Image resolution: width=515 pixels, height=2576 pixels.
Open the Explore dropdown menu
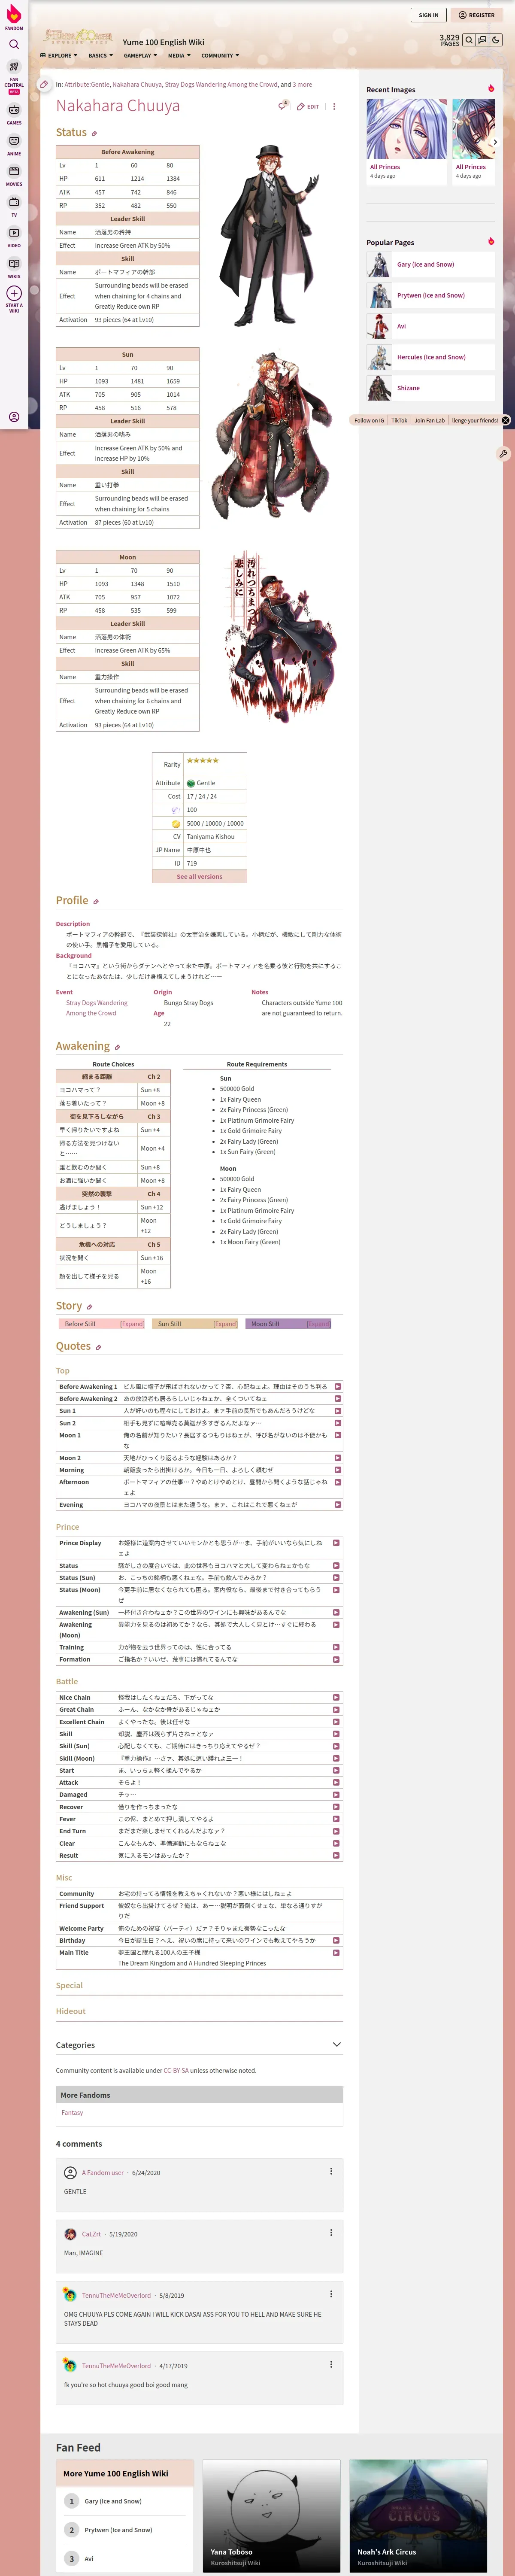pyautogui.click(x=58, y=56)
